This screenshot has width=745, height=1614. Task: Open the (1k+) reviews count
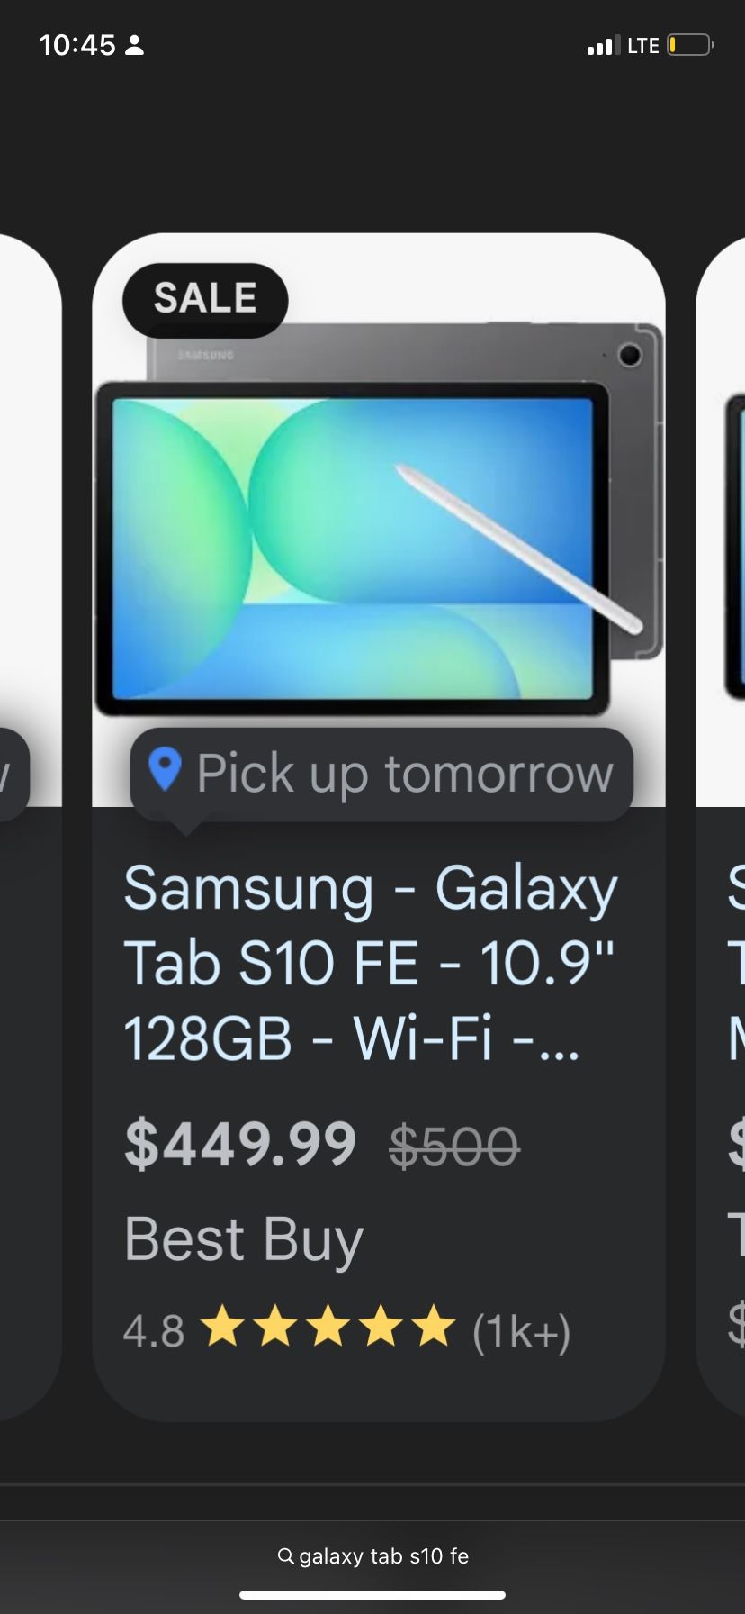[522, 1330]
